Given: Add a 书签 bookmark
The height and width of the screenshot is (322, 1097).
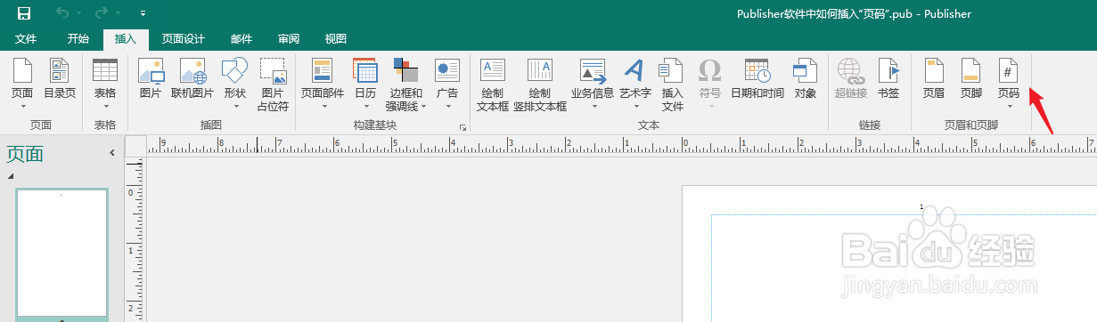Looking at the screenshot, I should (x=888, y=78).
